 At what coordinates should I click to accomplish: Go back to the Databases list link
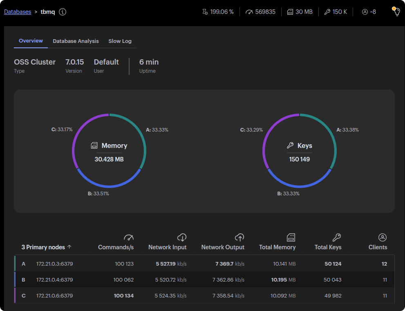pos(18,12)
